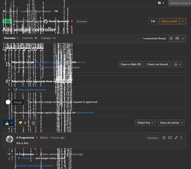The width and height of the screenshot is (191, 169).
Task: Switch to the Overview tab
Action: coord(11,38)
